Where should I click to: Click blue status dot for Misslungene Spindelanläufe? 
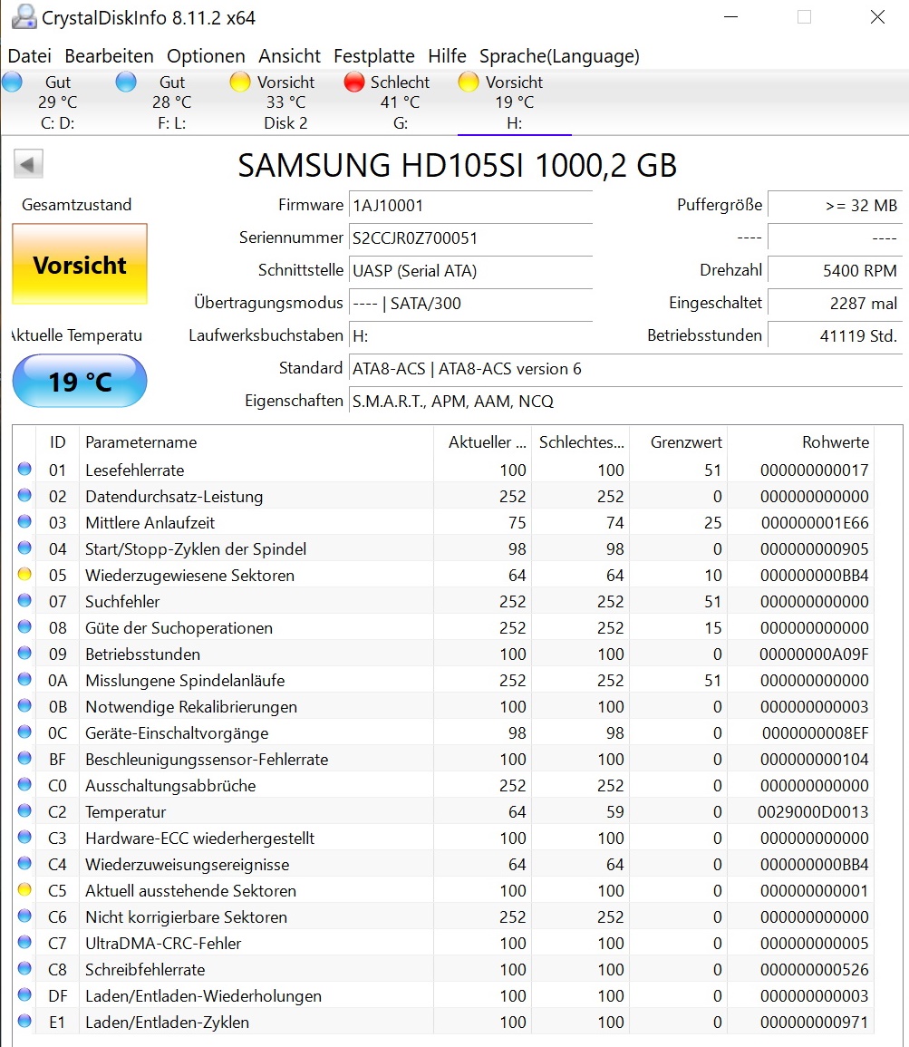click(x=24, y=679)
